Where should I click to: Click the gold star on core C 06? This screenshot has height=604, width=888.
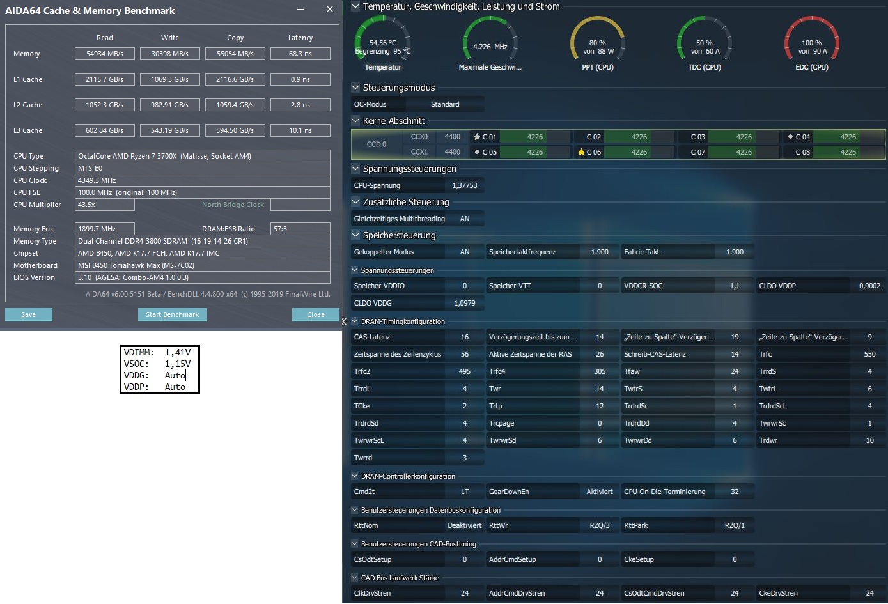(581, 152)
